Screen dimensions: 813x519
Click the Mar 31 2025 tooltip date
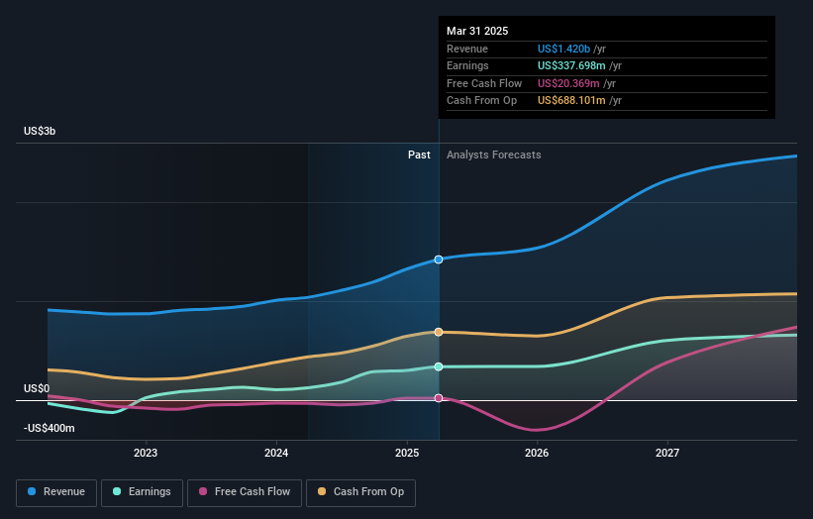coord(477,31)
